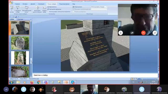Click the main slide plaque image
Screen dimensions: 168x94
pos(95,45)
